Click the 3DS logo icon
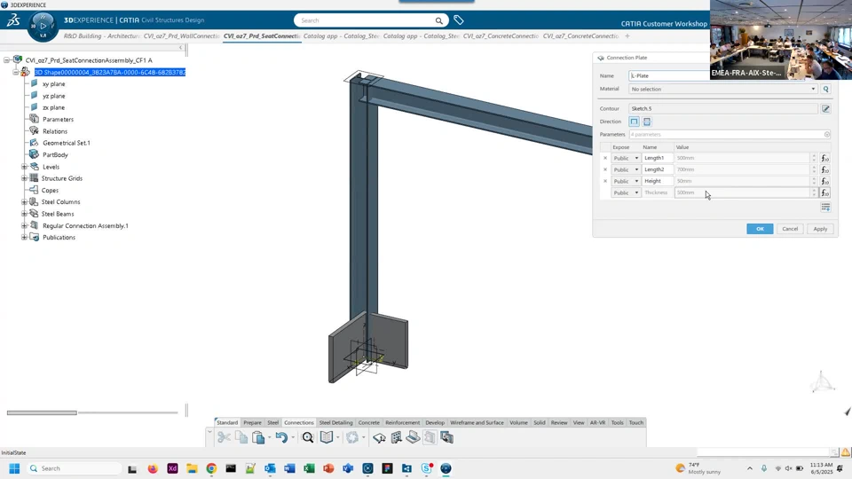The image size is (852, 479). click(13, 20)
